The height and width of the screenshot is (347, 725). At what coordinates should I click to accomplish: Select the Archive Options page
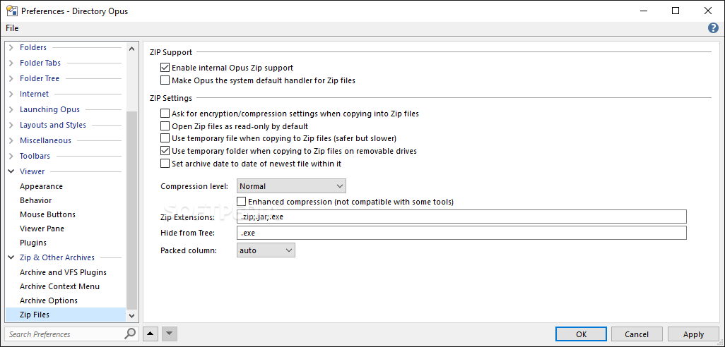pos(49,300)
